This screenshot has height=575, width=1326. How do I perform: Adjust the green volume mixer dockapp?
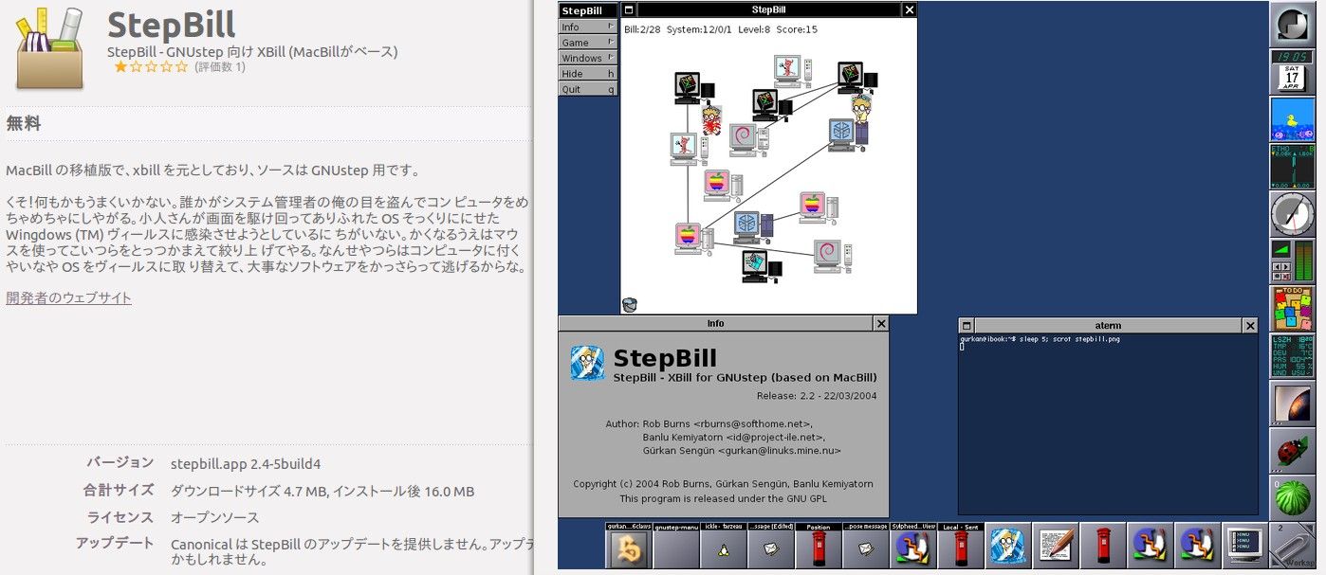tap(1292, 261)
